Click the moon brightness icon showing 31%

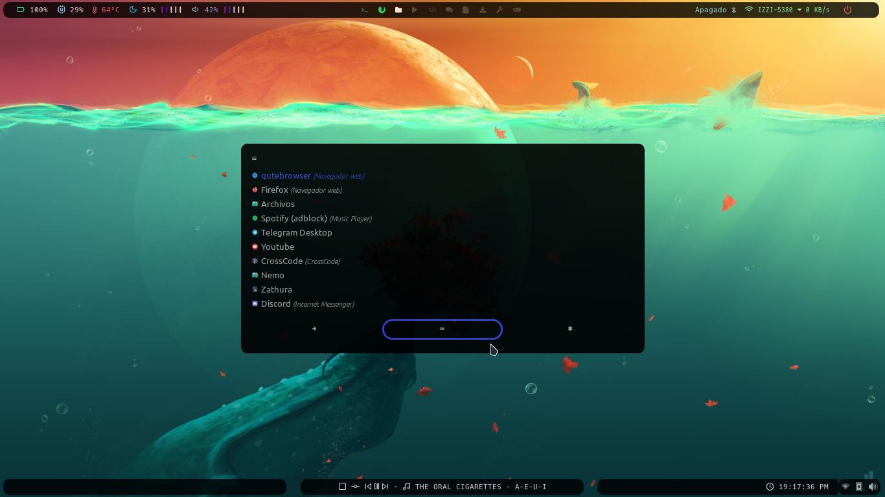(133, 10)
